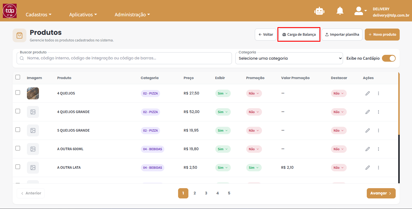
Task: Open more actions for 4 QUEIJOS
Action: (379, 93)
